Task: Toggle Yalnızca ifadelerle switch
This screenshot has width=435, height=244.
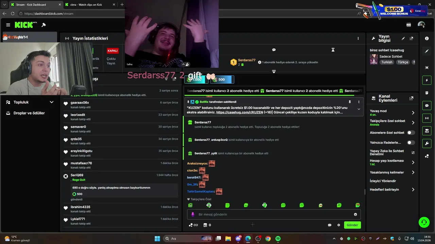Action: 411,143
